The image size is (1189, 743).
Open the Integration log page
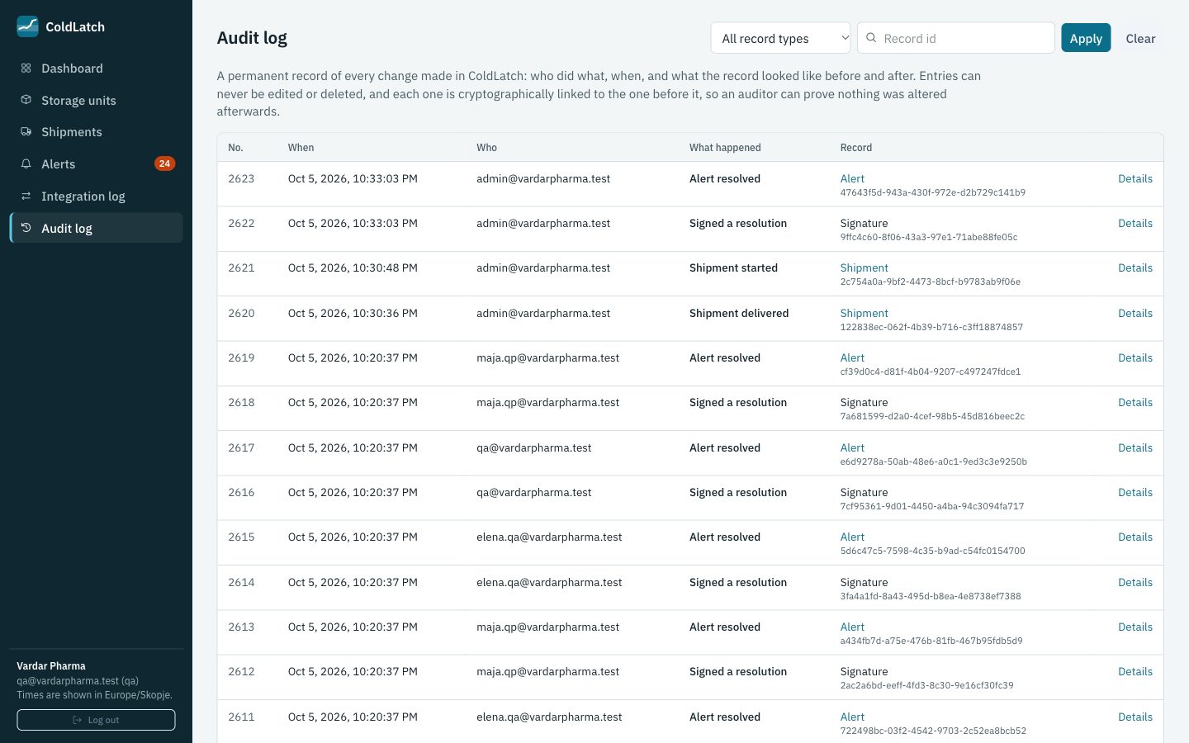coord(96,196)
